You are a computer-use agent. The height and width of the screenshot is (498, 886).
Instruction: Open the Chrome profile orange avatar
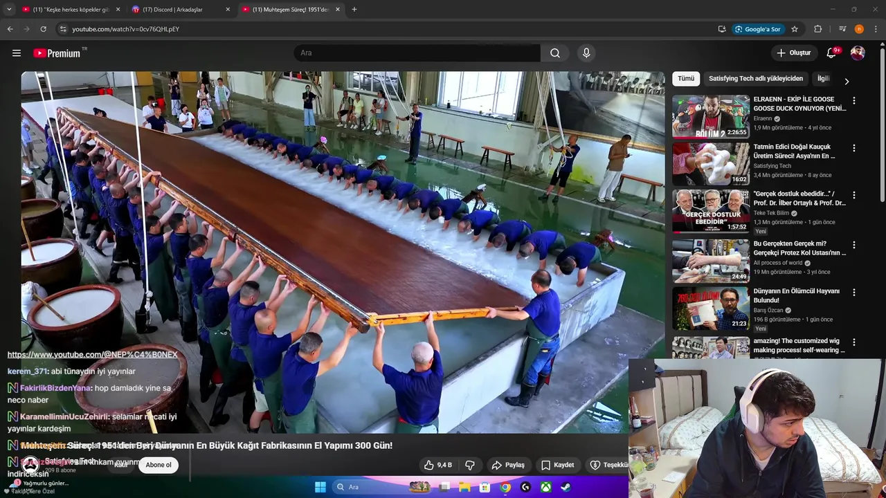coord(859,29)
